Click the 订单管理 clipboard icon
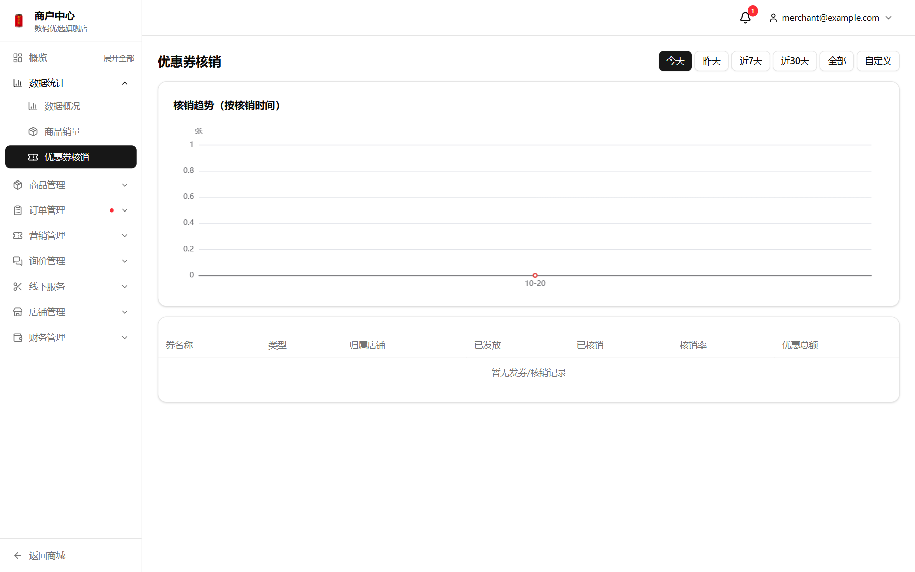The height and width of the screenshot is (572, 915). (18, 210)
